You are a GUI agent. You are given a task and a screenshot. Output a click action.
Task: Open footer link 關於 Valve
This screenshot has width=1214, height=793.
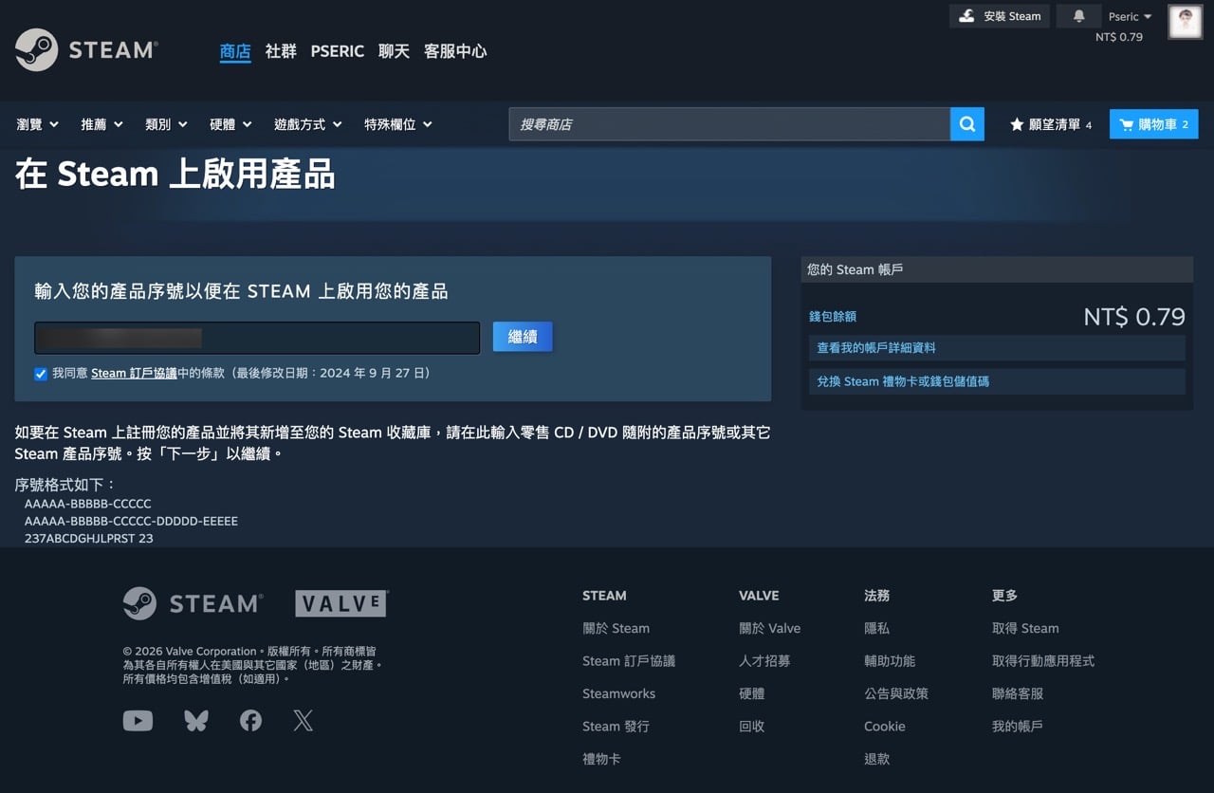[x=770, y=628]
